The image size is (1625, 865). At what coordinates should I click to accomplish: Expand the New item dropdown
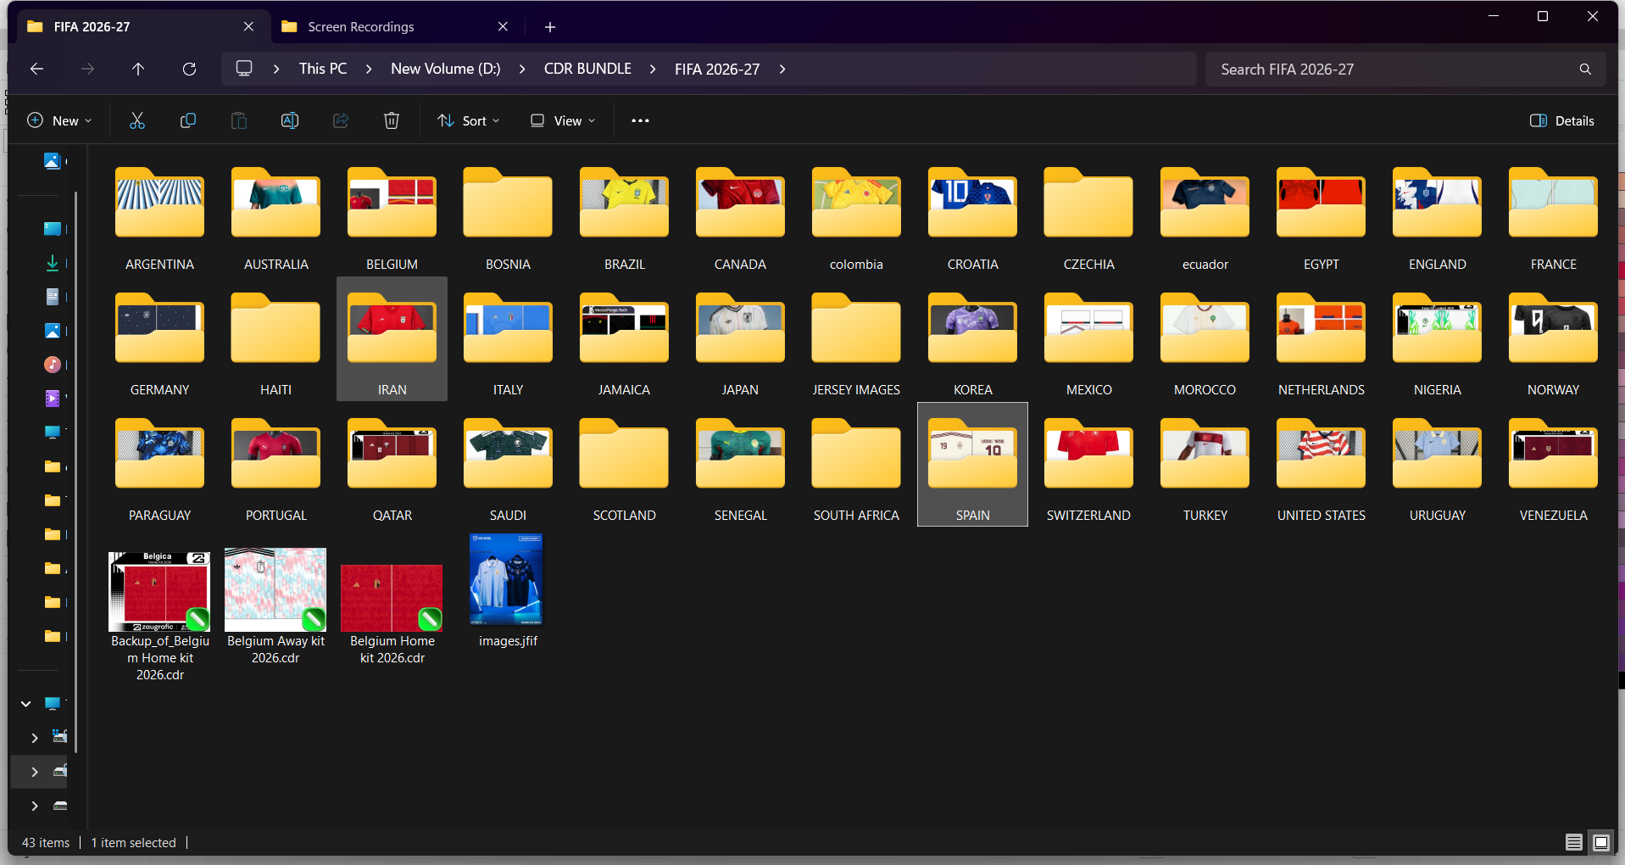pos(59,120)
